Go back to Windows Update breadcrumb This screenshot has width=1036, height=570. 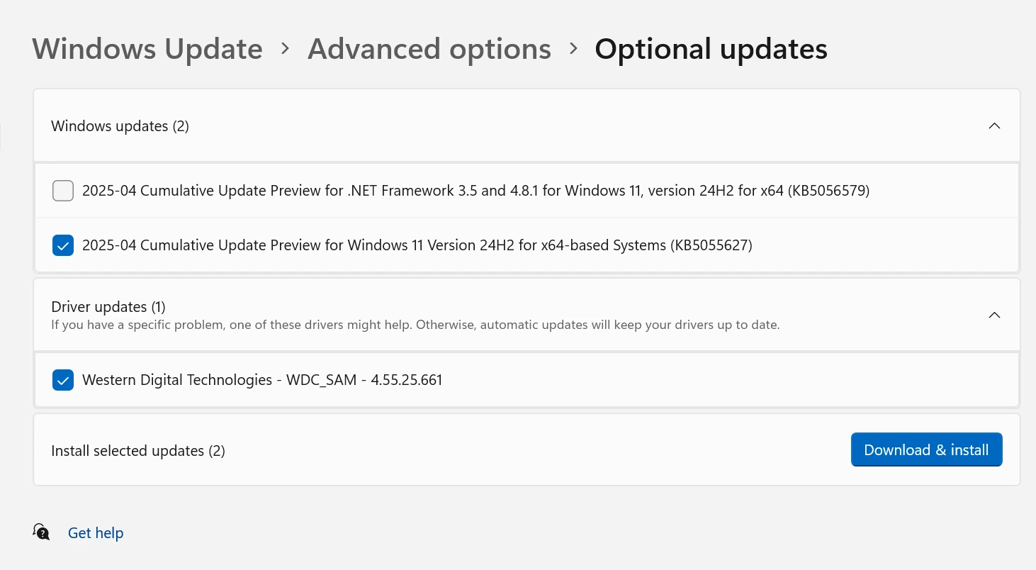[x=147, y=49]
